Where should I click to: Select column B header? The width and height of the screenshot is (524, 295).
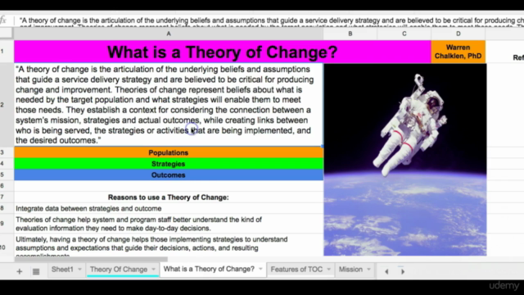(350, 34)
